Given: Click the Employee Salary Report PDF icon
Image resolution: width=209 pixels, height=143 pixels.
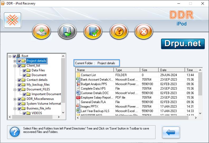Looking at the screenshot, I should tap(78, 98).
